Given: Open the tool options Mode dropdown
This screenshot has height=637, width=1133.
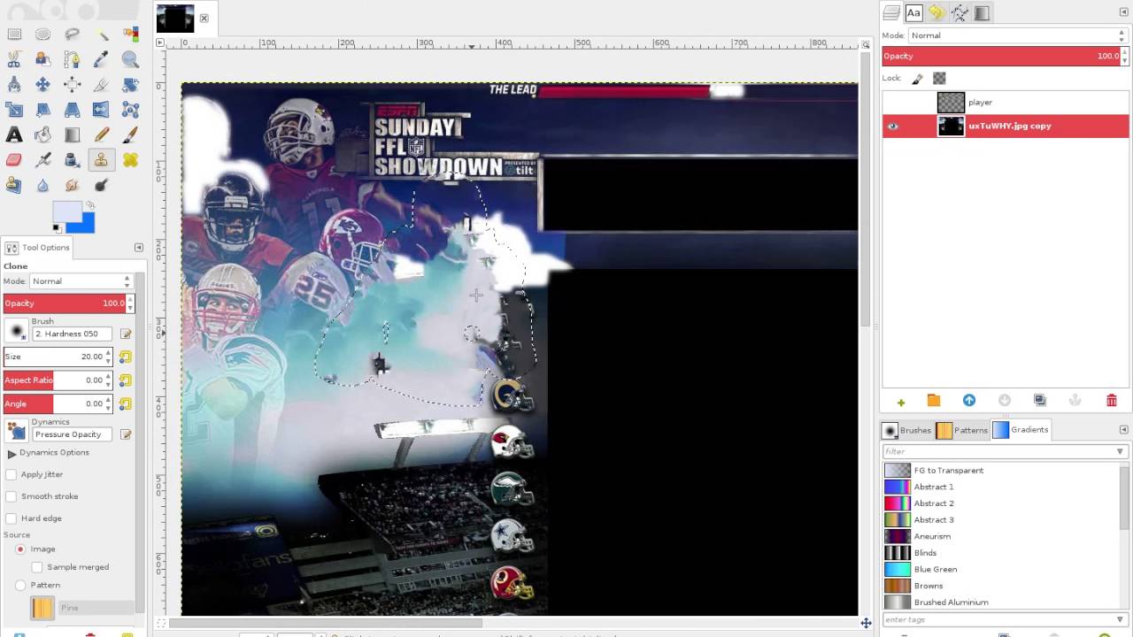Looking at the screenshot, I should pos(81,280).
